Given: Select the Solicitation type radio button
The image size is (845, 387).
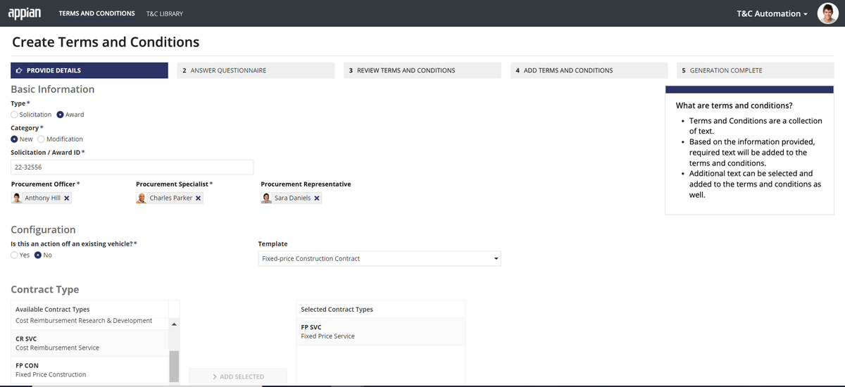Looking at the screenshot, I should point(14,115).
